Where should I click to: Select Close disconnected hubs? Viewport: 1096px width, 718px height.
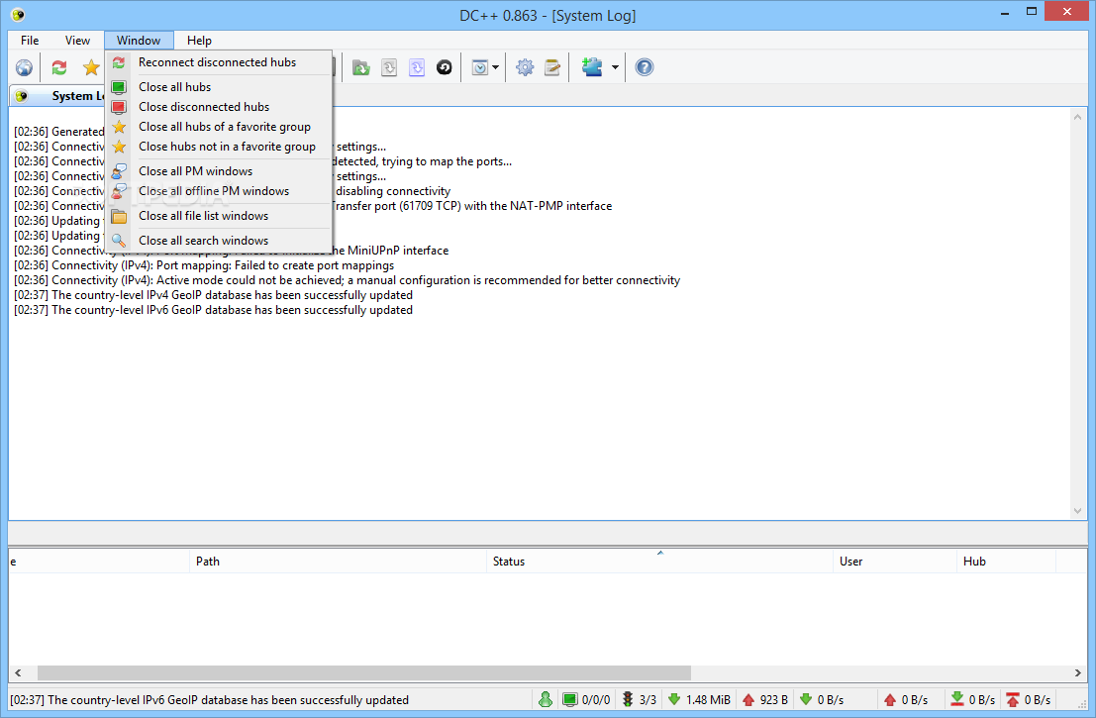coord(218,107)
